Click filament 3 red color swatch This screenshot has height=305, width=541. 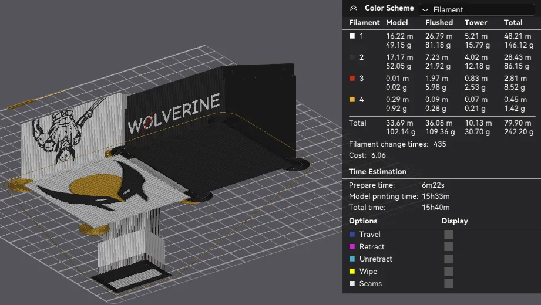pyautogui.click(x=352, y=78)
